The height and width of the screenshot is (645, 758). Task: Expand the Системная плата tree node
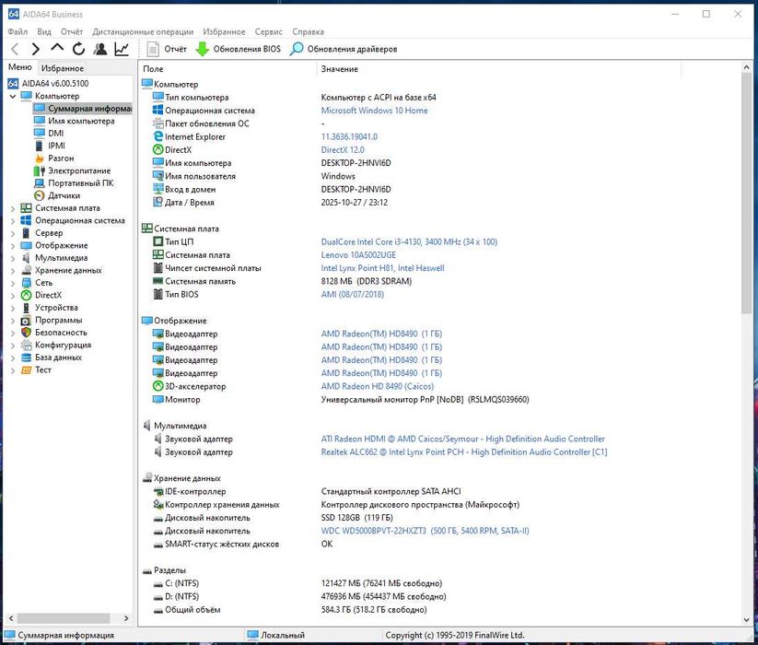click(13, 208)
